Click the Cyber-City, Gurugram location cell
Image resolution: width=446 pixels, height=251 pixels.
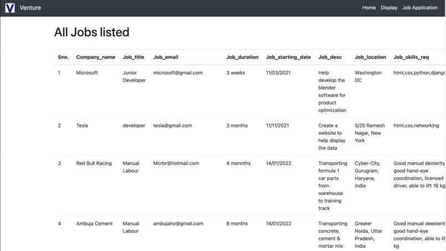coord(367,175)
